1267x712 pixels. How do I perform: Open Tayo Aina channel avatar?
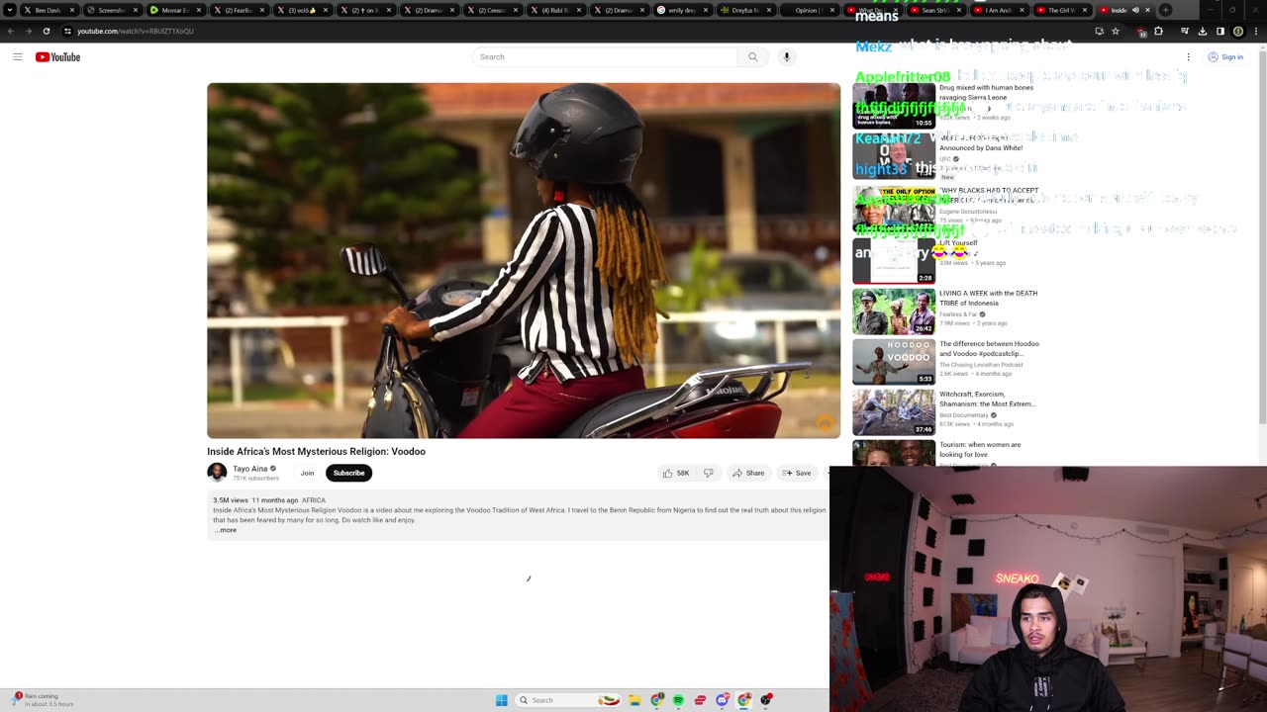pos(217,473)
